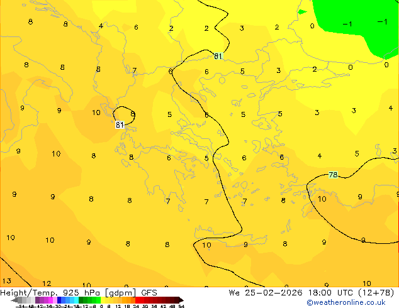
Task: Click the dark arrow at the legend's warm end
Action: [181, 300]
